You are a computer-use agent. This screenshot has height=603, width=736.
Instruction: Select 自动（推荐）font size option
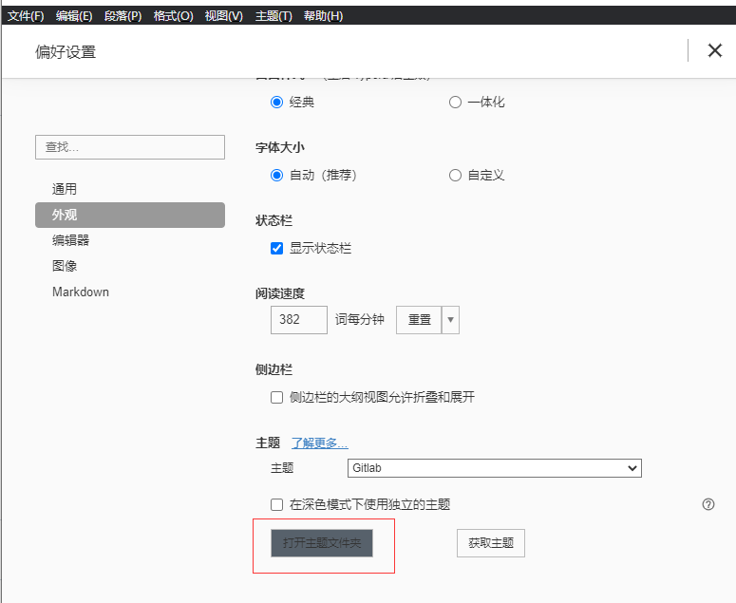[277, 175]
